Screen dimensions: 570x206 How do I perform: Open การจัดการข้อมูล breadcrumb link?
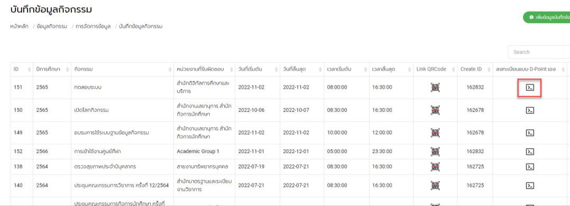(93, 26)
